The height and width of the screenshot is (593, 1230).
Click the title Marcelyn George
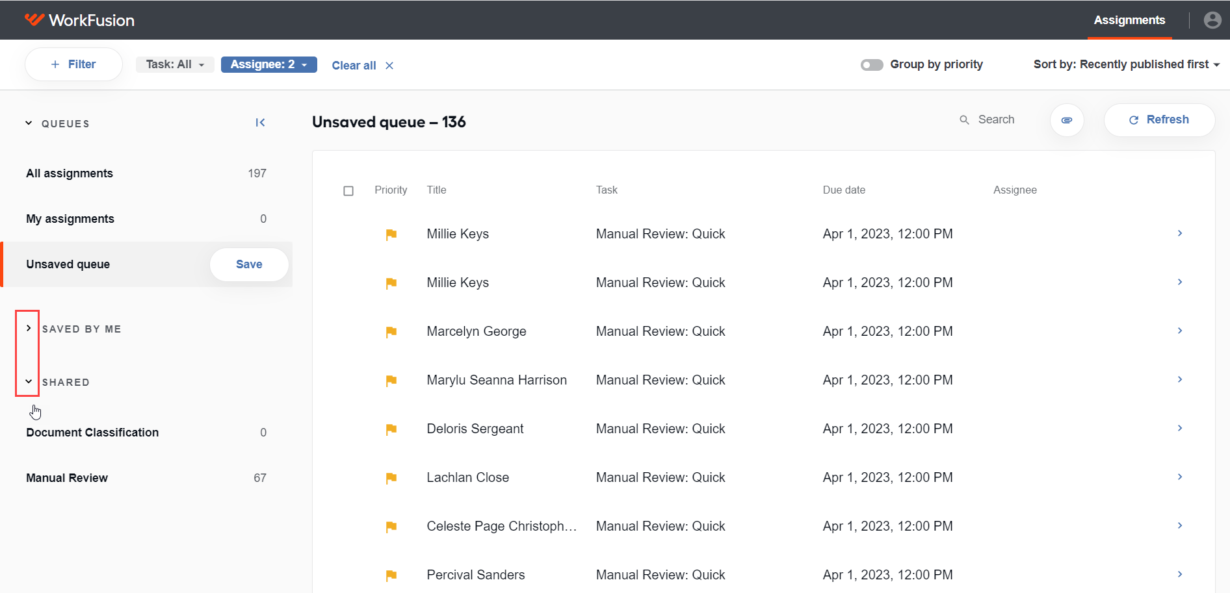477,331
